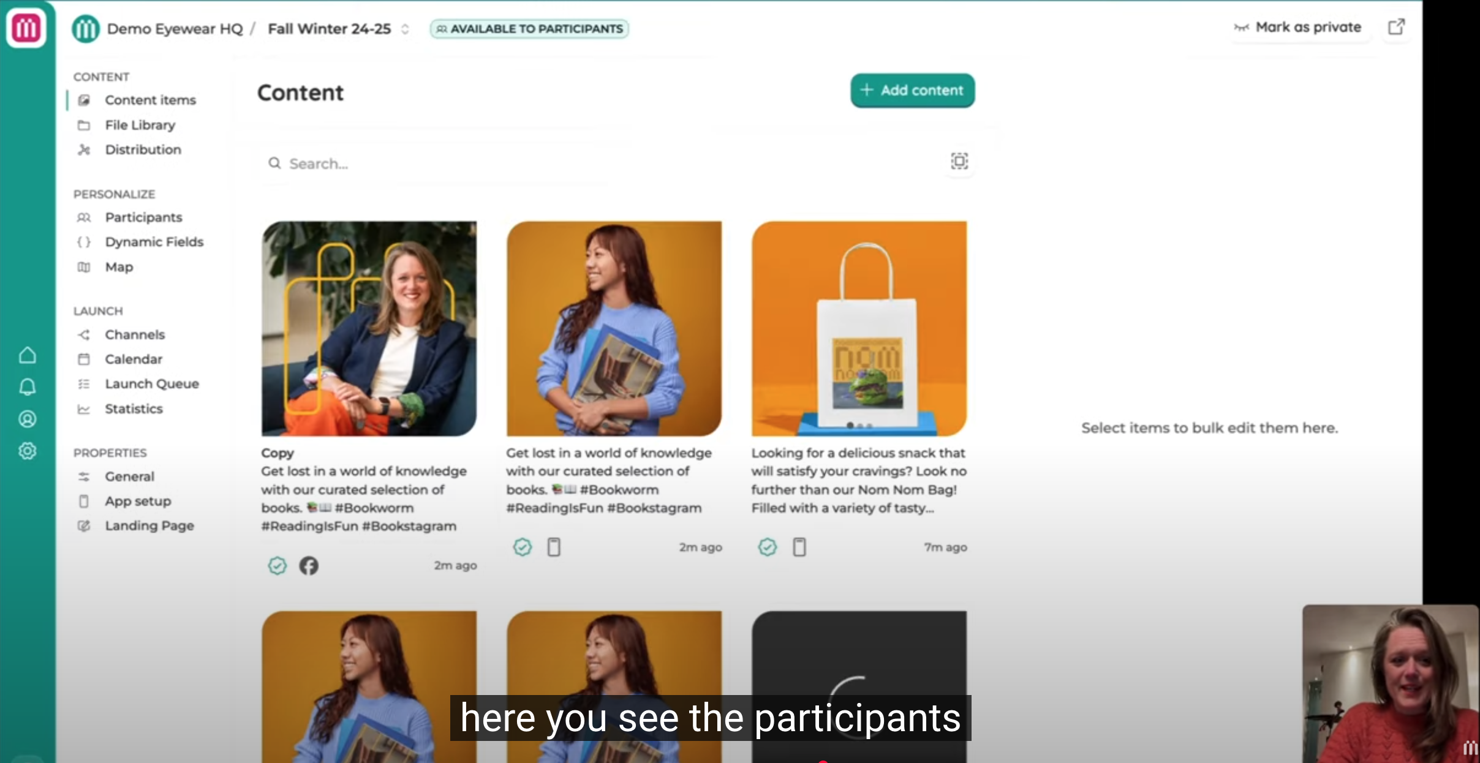Open Dynamic Fields page
Image resolution: width=1480 pixels, height=763 pixels.
[x=154, y=242]
